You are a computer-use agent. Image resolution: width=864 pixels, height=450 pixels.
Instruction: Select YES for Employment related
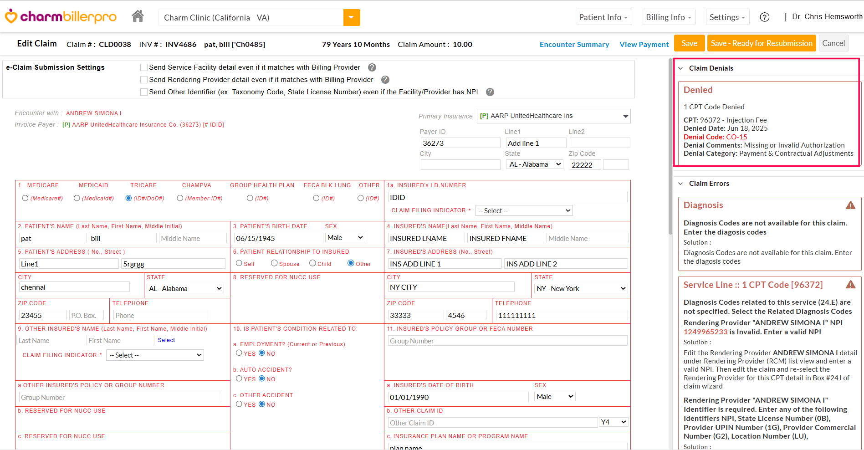239,353
